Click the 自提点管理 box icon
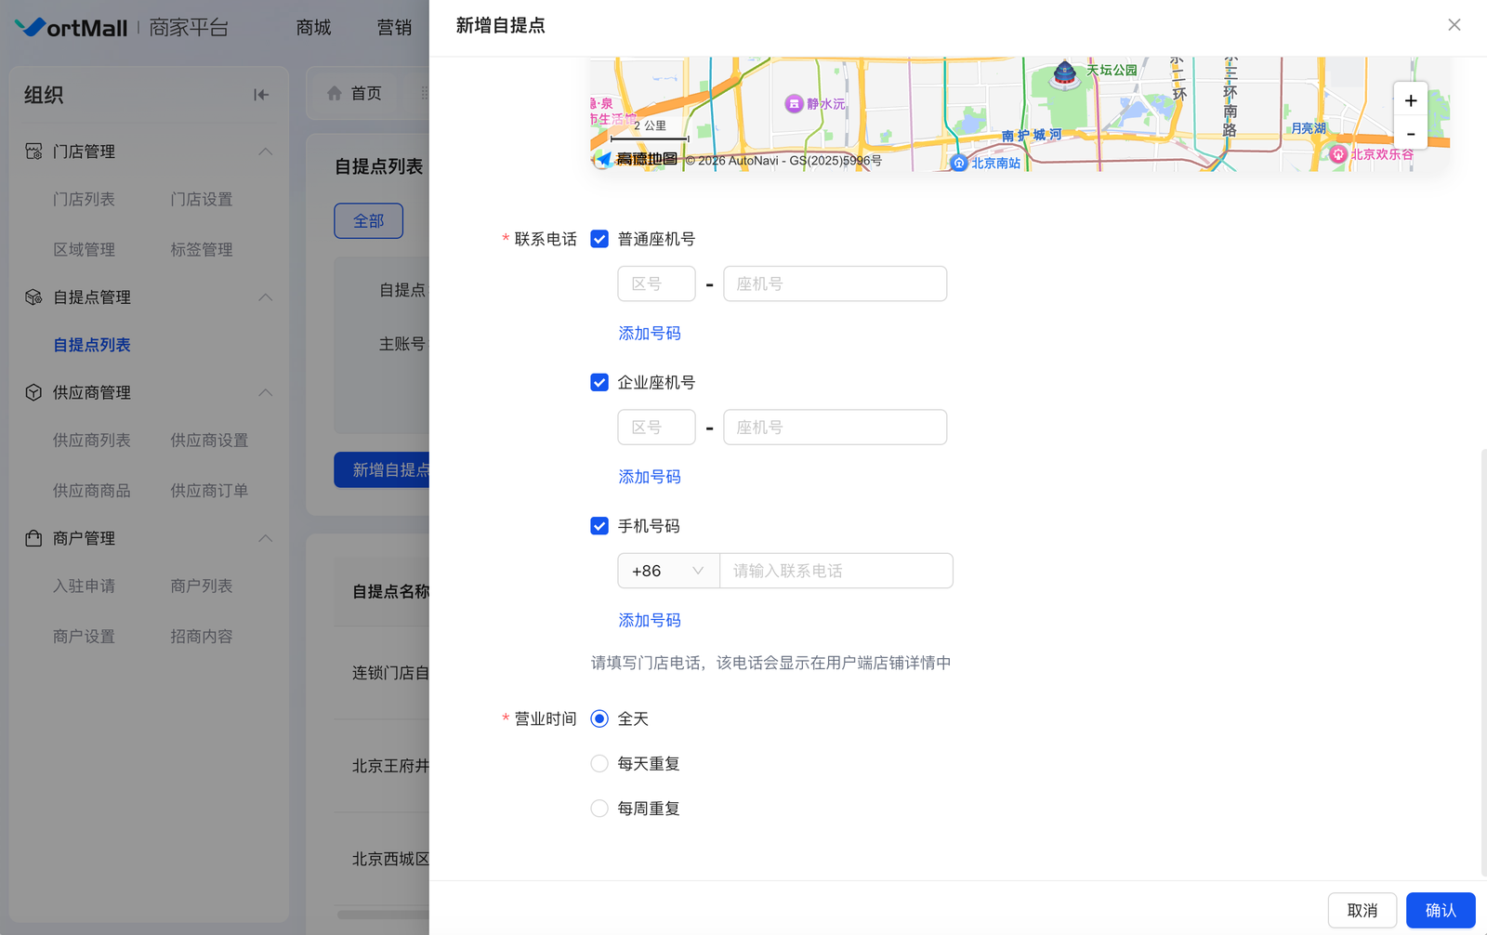The width and height of the screenshot is (1487, 935). (x=33, y=297)
